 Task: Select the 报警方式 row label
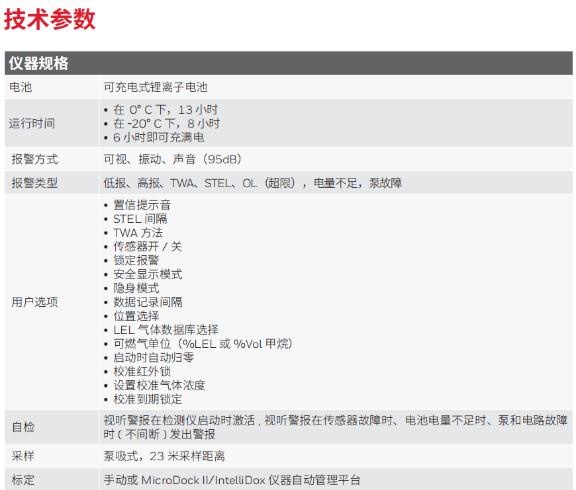pos(34,159)
